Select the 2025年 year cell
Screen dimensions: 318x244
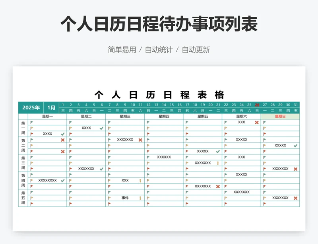pyautogui.click(x=31, y=108)
